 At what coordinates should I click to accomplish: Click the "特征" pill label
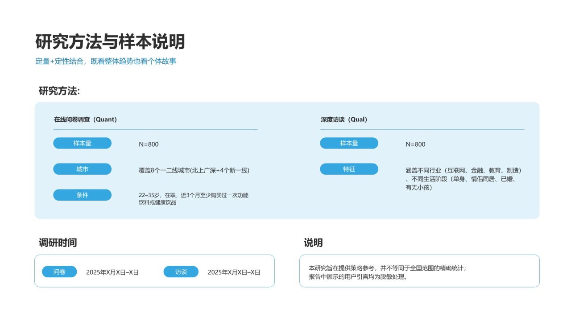(x=349, y=169)
